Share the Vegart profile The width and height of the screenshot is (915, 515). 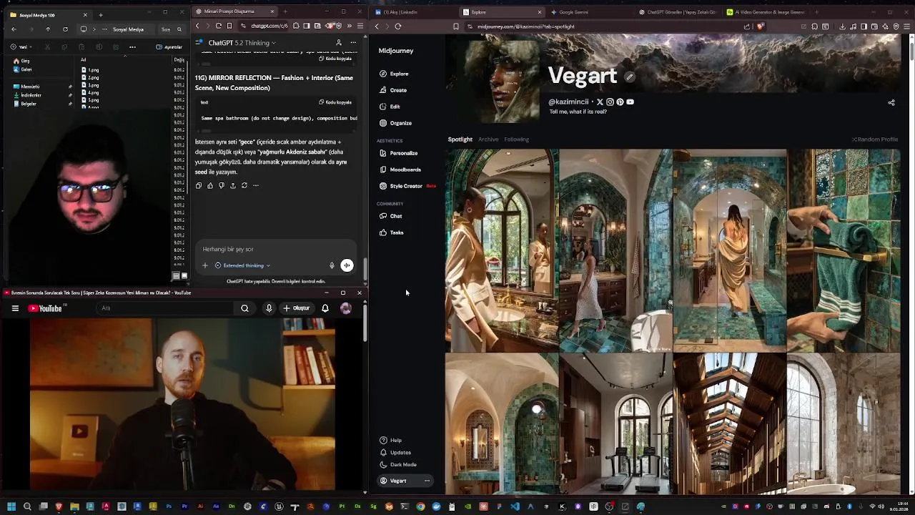click(x=891, y=103)
